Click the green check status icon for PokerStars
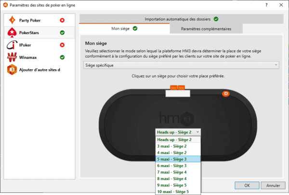Image resolution: width=289 pixels, height=195 pixels. click(x=62, y=33)
